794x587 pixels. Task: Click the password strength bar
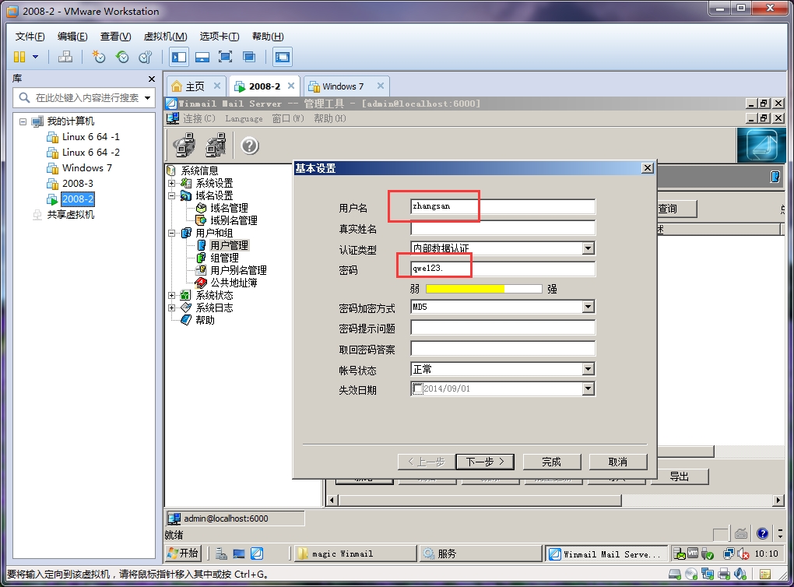(x=484, y=289)
